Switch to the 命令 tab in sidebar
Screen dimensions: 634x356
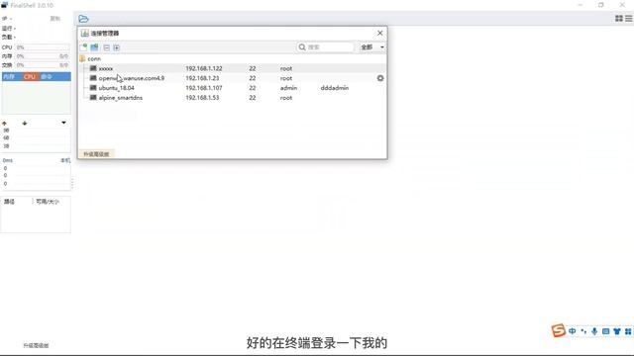[47, 77]
